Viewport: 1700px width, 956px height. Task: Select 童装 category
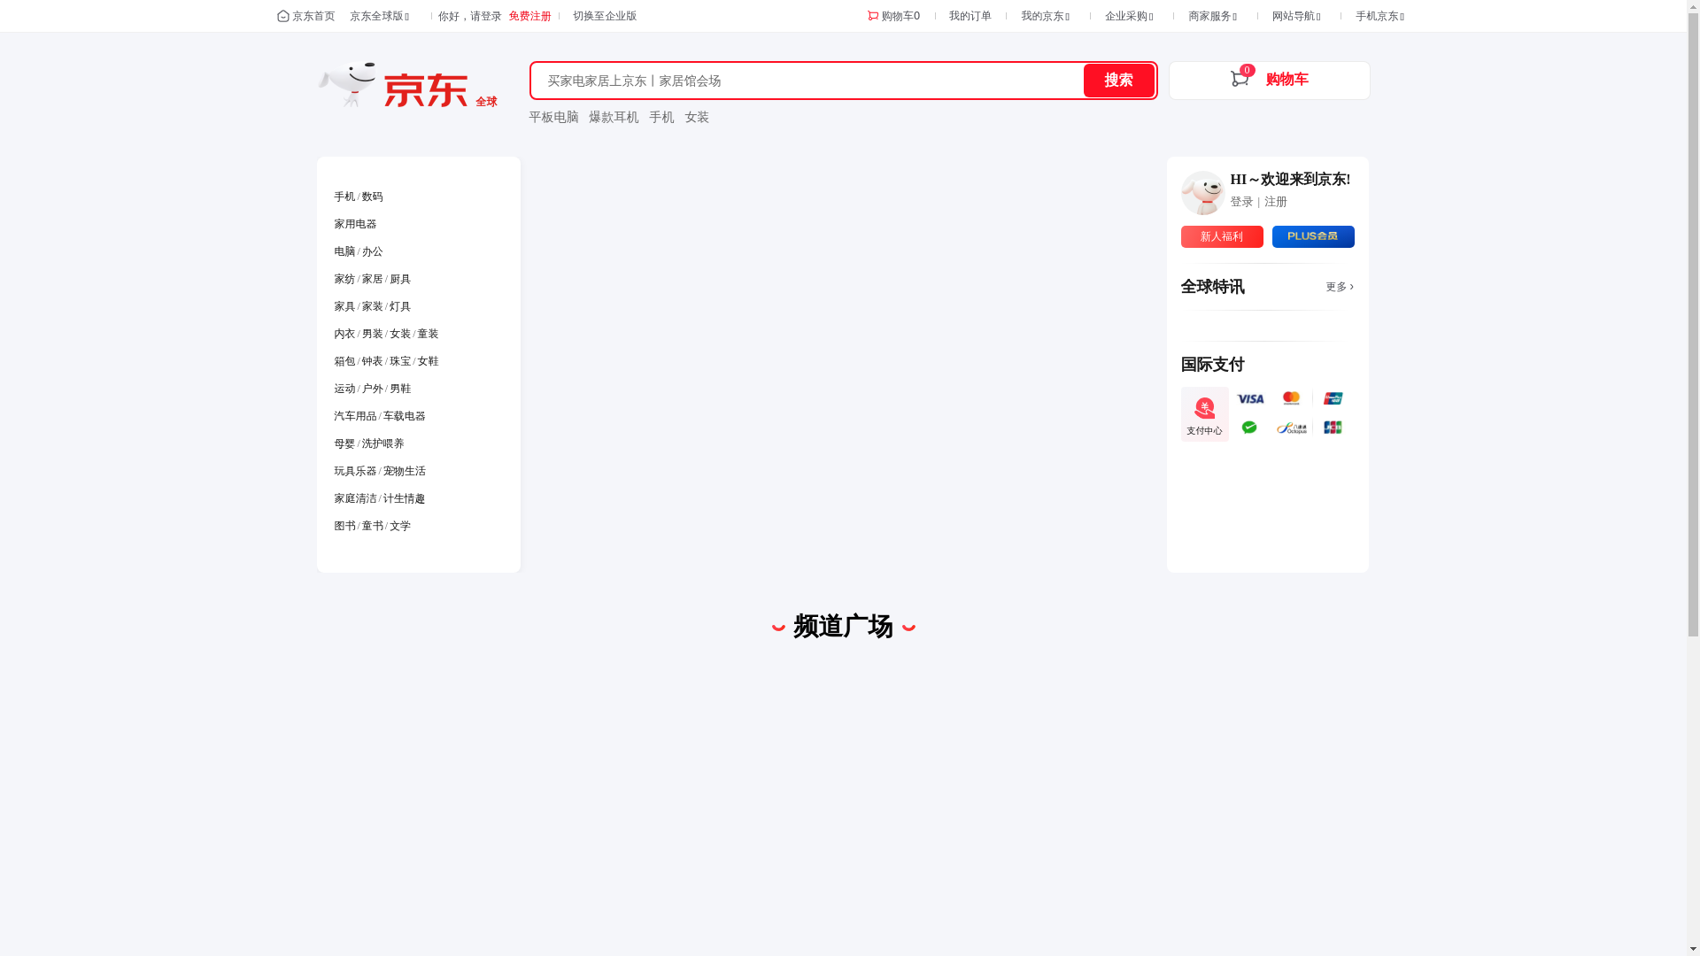[x=428, y=334]
